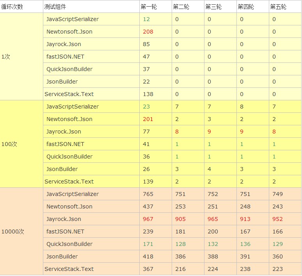Viewport: 302px width, 276px height.
Task: Click red value 905 in second round
Action: point(180,219)
